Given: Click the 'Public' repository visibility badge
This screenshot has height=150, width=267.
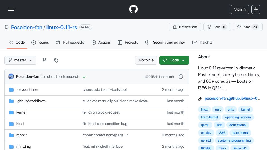Looking at the screenshot, I should 86,27.
